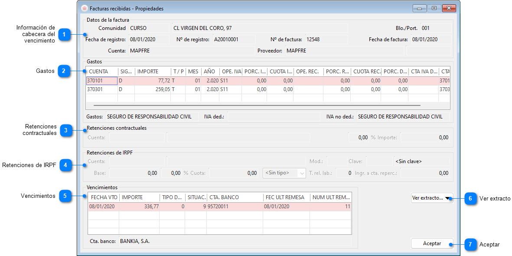Click the IVA ded. field
The image size is (512, 256).
click(x=274, y=117)
